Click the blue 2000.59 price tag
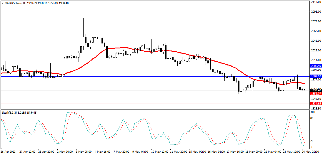Viewport: 323px width, 155px height. point(316,66)
